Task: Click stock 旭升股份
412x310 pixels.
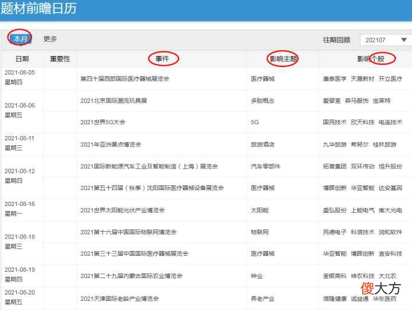Action: (x=390, y=166)
